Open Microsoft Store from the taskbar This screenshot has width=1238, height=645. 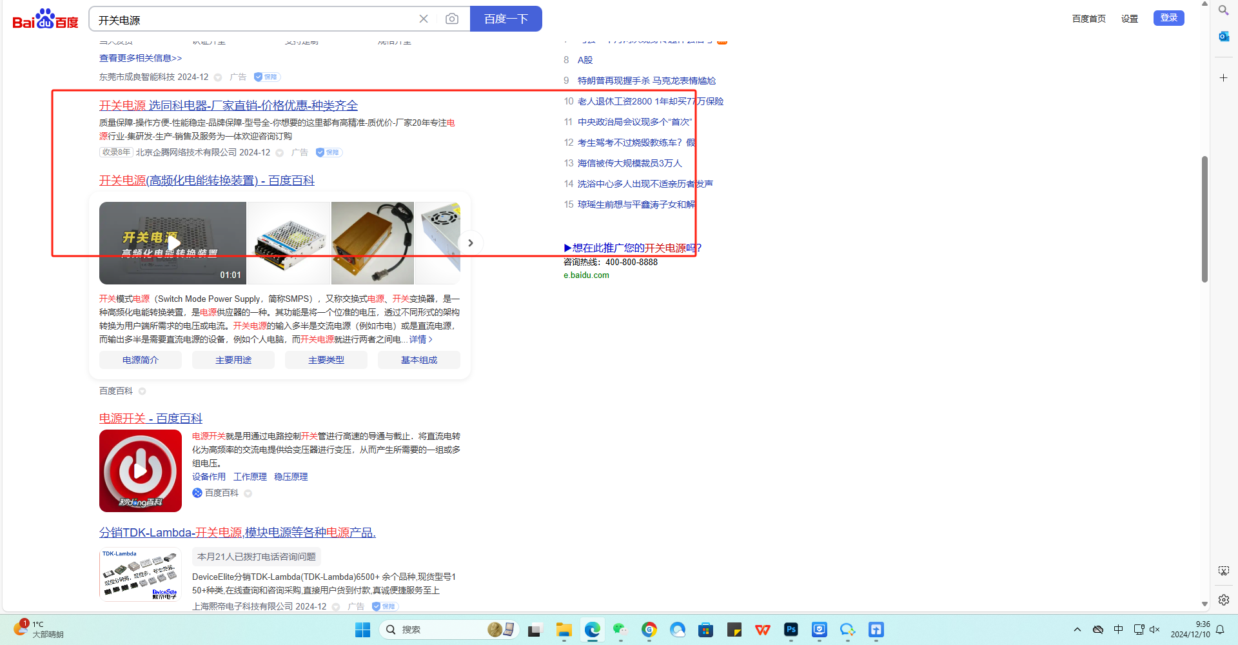point(706,630)
